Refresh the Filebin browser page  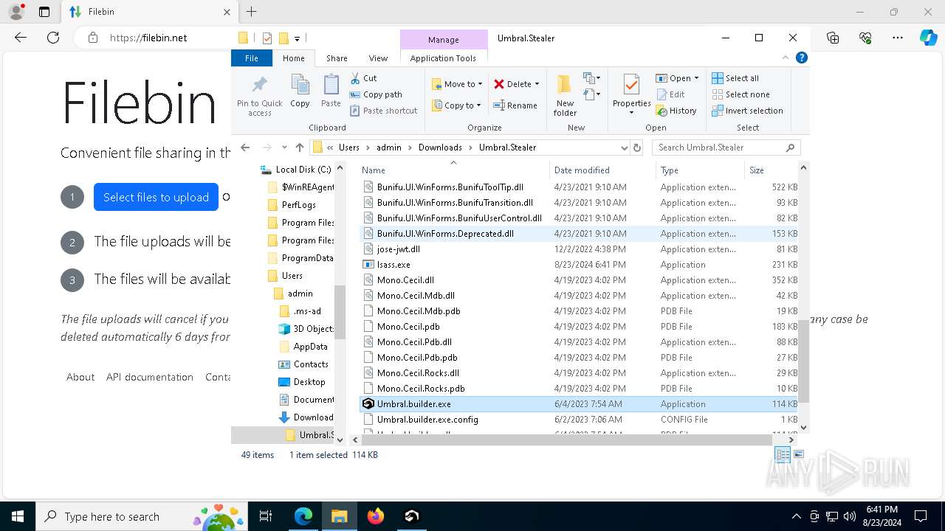pos(53,38)
